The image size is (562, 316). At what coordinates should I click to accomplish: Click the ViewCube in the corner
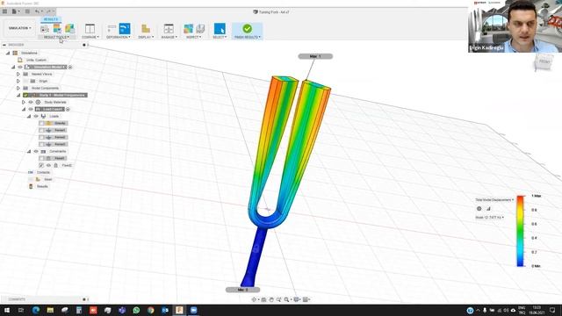point(544,62)
